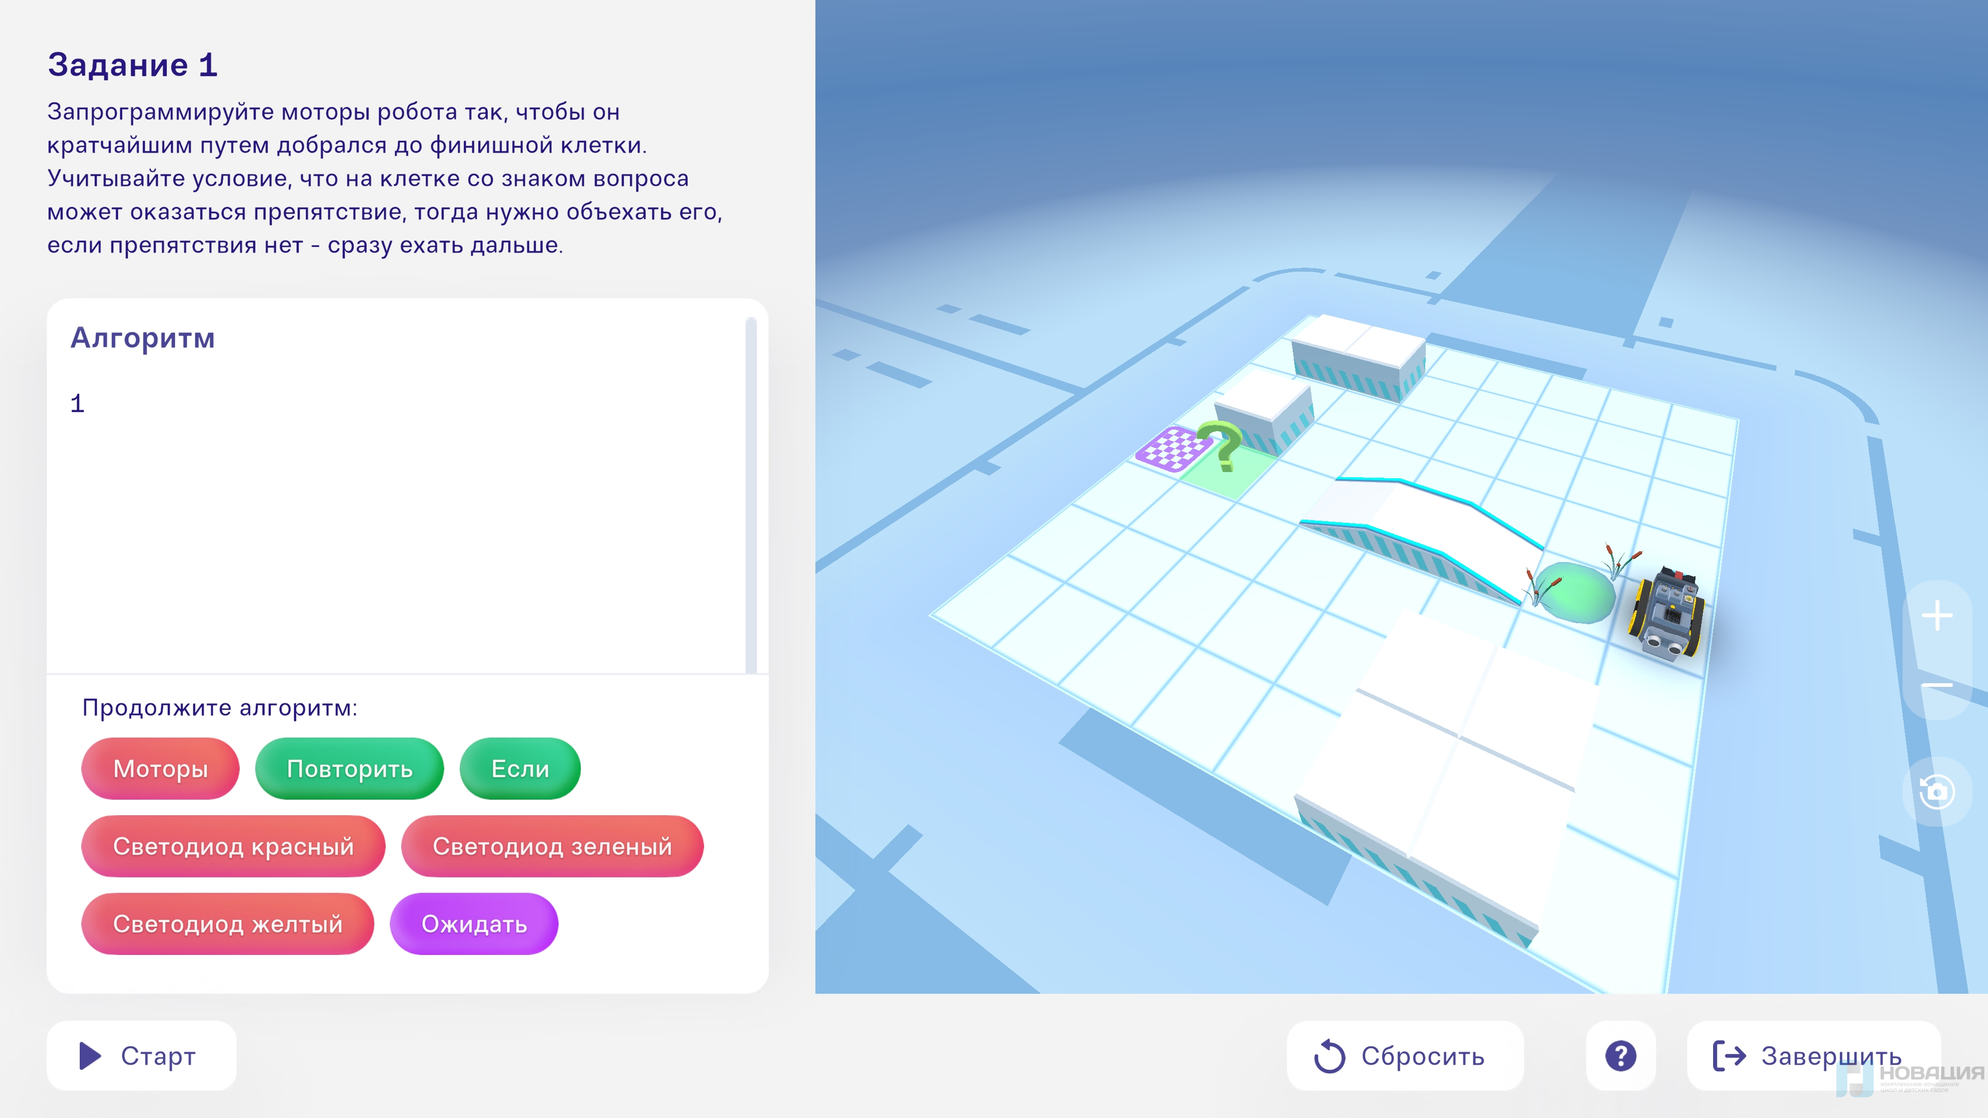The image size is (1988, 1118).
Task: Insert the Ожидать wait block
Action: 474,923
